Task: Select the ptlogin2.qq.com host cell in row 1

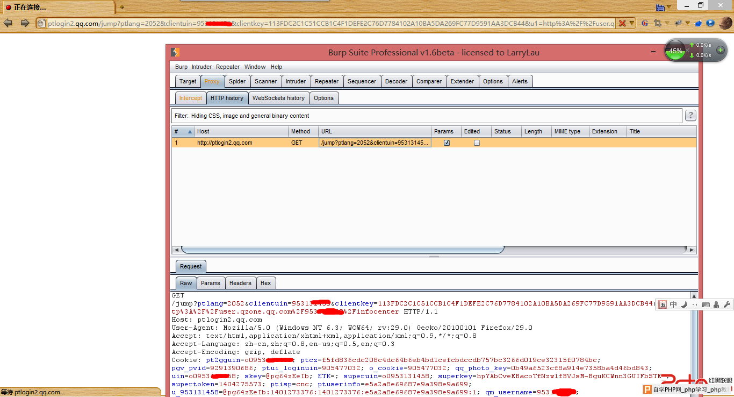Action: click(241, 143)
